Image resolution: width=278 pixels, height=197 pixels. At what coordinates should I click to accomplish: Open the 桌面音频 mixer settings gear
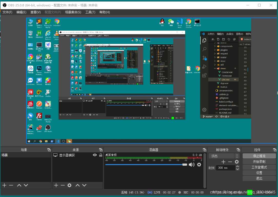pyautogui.click(x=199, y=165)
